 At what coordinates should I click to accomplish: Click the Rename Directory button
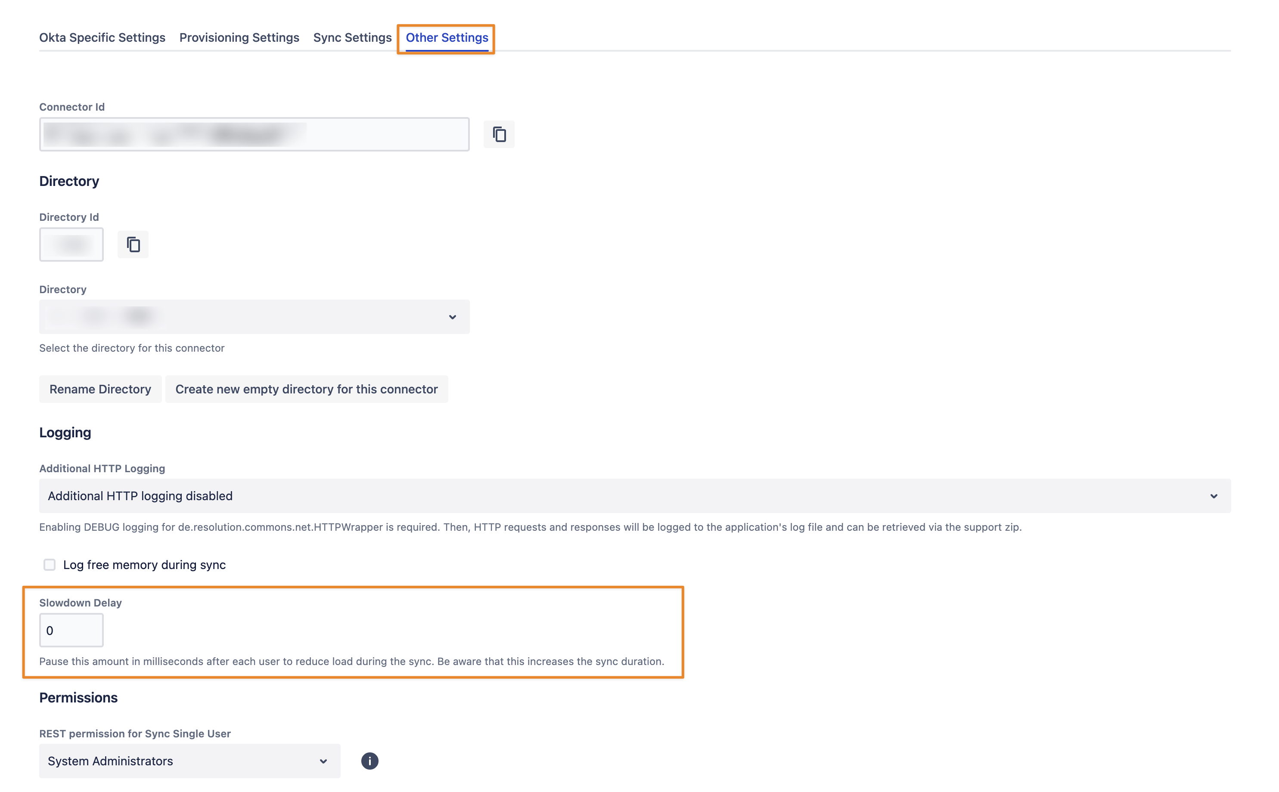100,388
